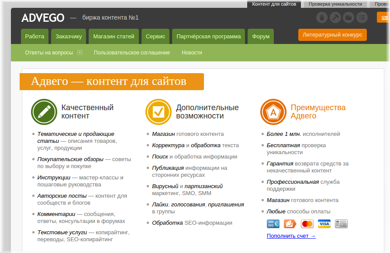
Task: Click the hammer icon in the header
Action: [335, 17]
